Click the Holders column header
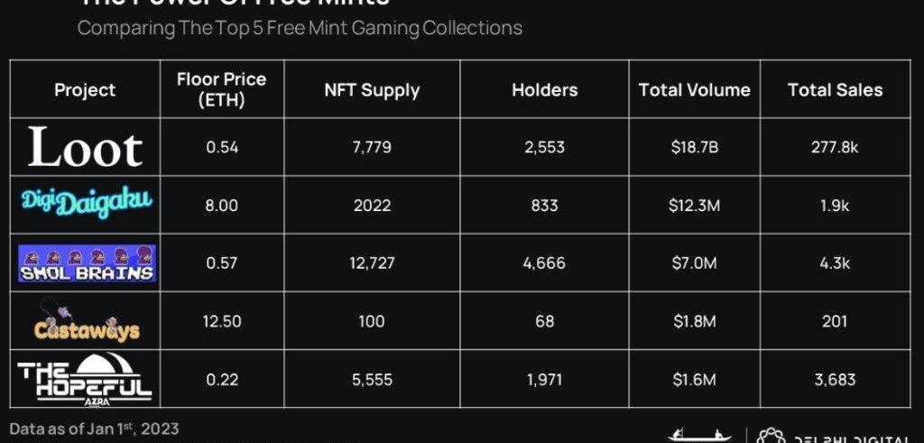This screenshot has height=443, width=924. point(544,89)
